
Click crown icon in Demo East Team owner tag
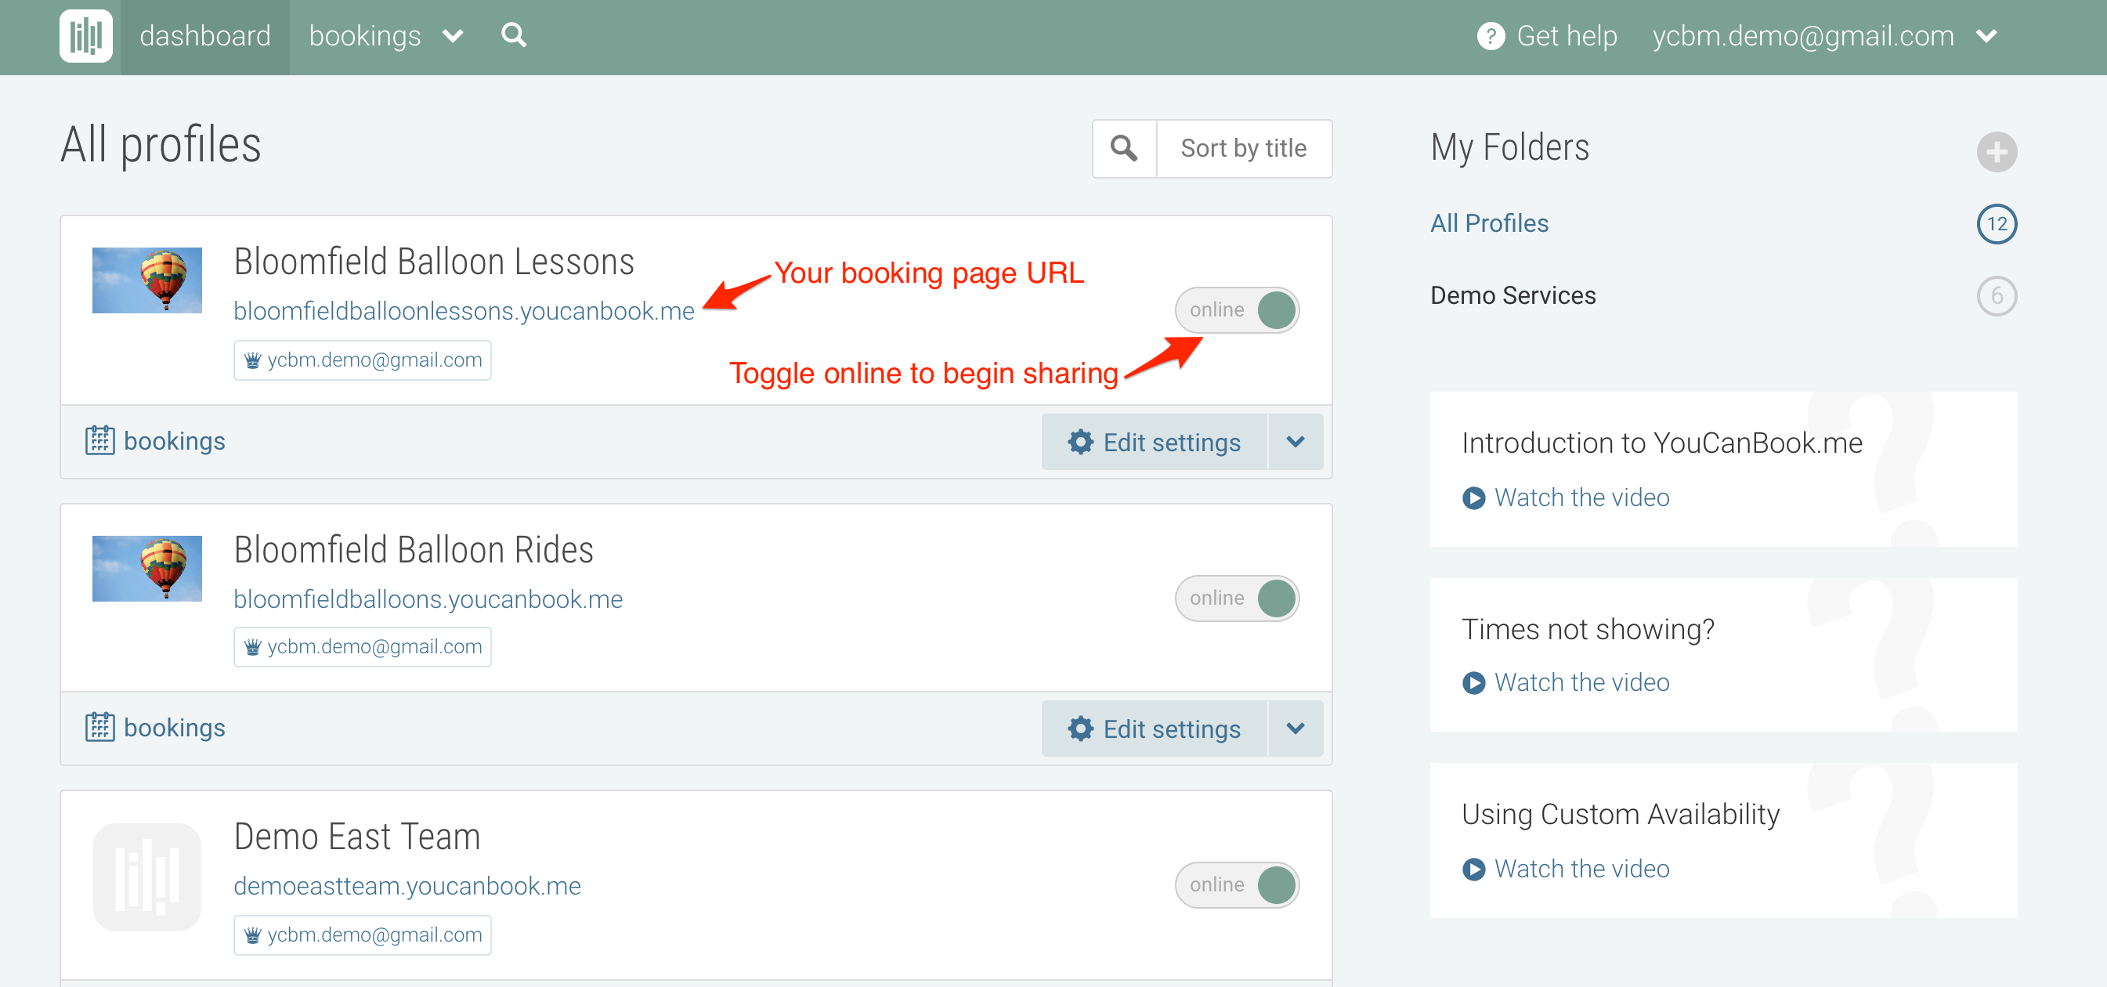tap(253, 935)
